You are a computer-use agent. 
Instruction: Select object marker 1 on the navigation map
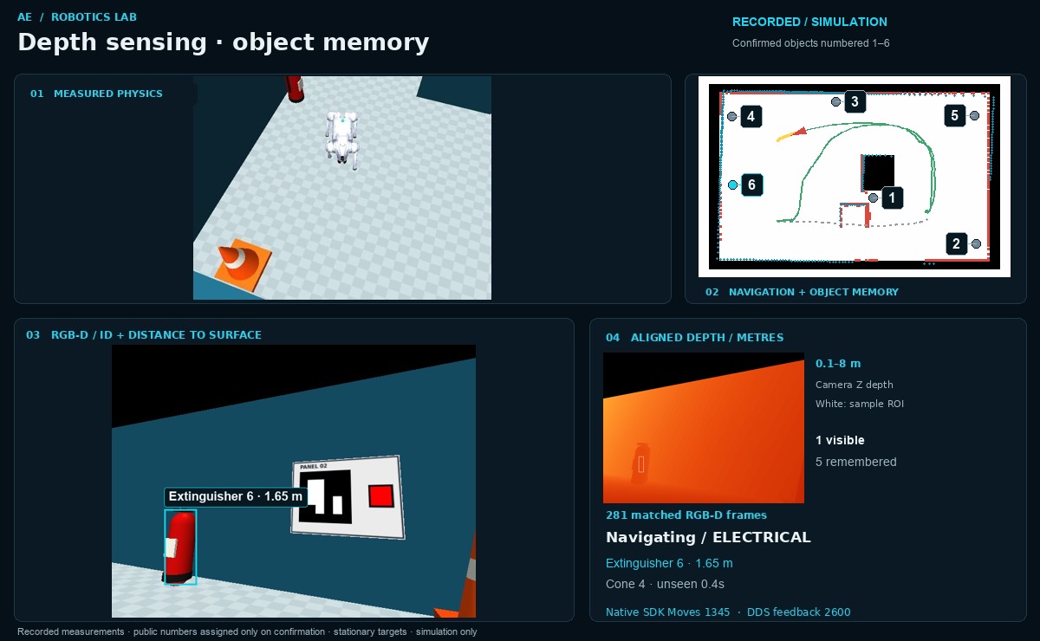tap(892, 198)
